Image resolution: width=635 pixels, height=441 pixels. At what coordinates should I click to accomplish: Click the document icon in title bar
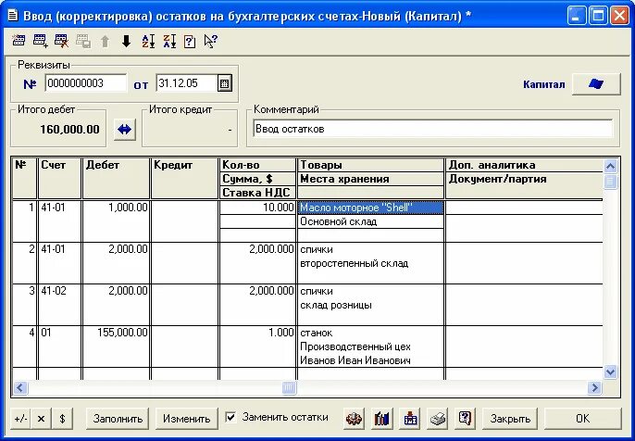[13, 16]
